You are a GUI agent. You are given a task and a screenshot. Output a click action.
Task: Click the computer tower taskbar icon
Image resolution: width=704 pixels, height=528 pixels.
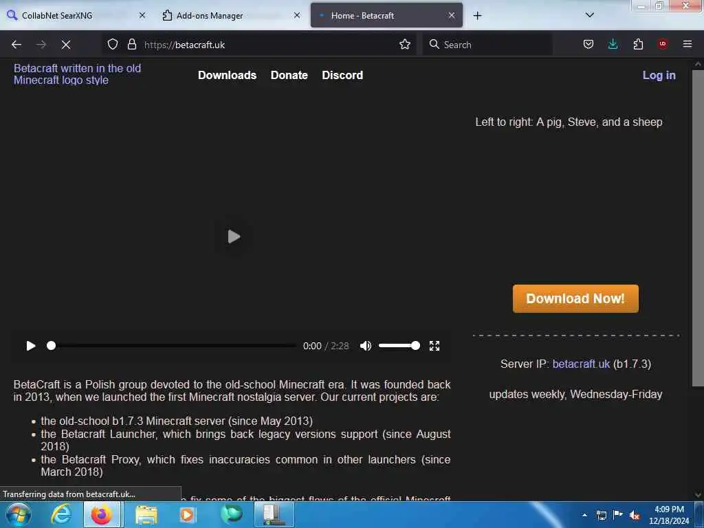[x=274, y=514]
